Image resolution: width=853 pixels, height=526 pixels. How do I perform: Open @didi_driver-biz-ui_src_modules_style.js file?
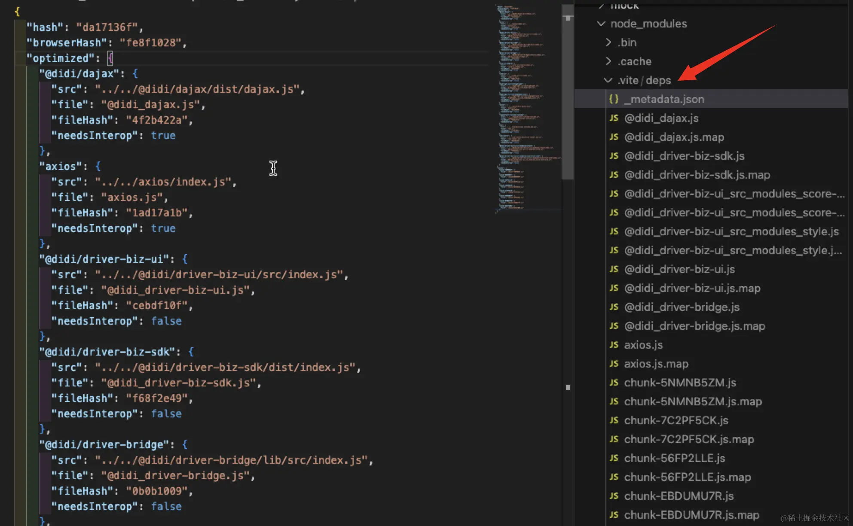731,231
